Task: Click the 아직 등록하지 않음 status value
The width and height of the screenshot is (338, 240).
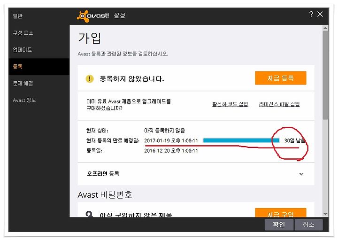Action: pos(164,131)
